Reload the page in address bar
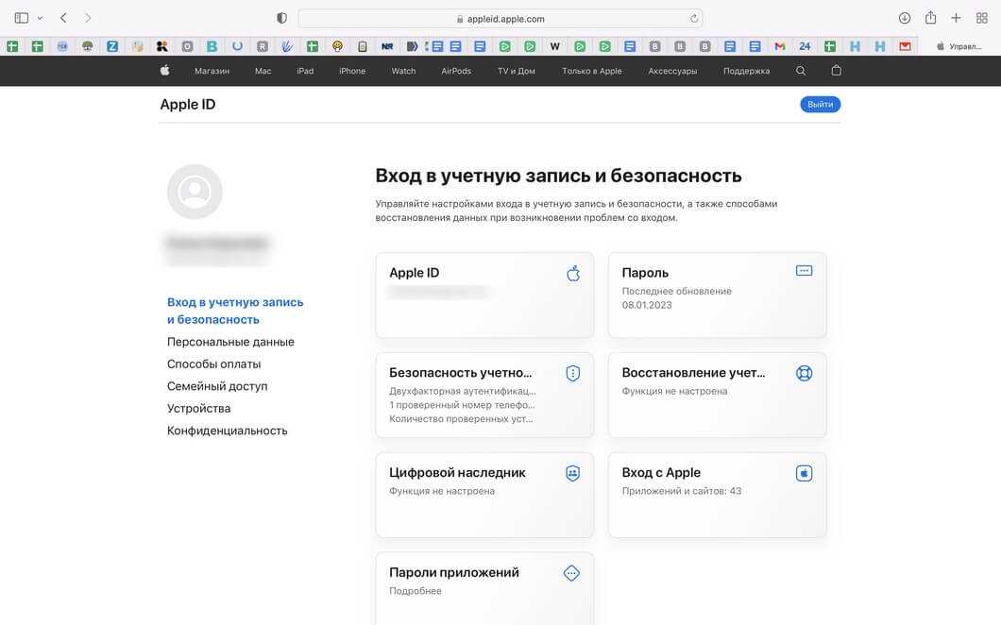Image resolution: width=1001 pixels, height=625 pixels. 694,19
